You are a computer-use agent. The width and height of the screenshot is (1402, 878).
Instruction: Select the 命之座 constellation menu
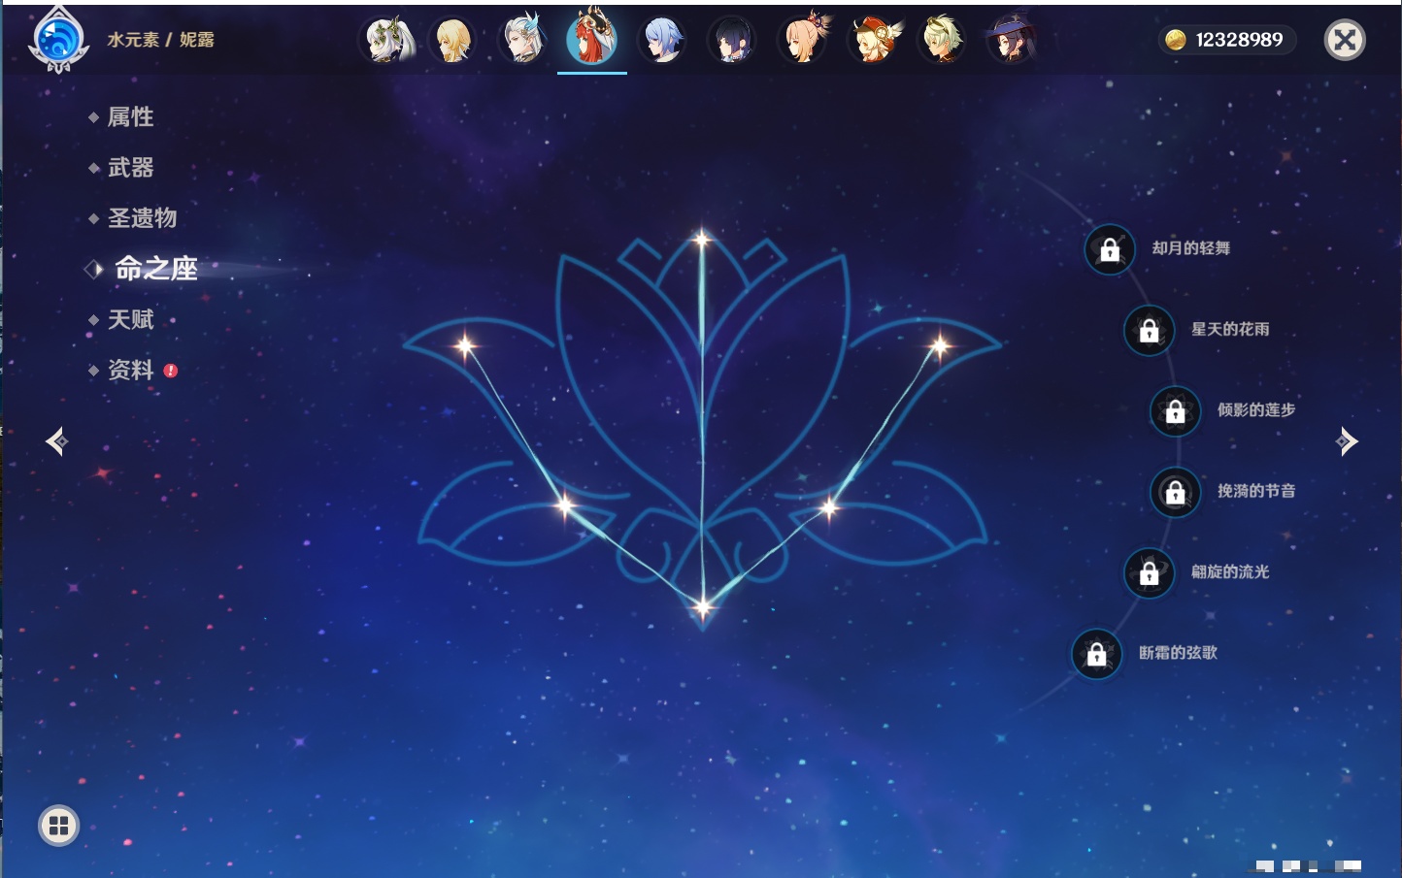(156, 269)
